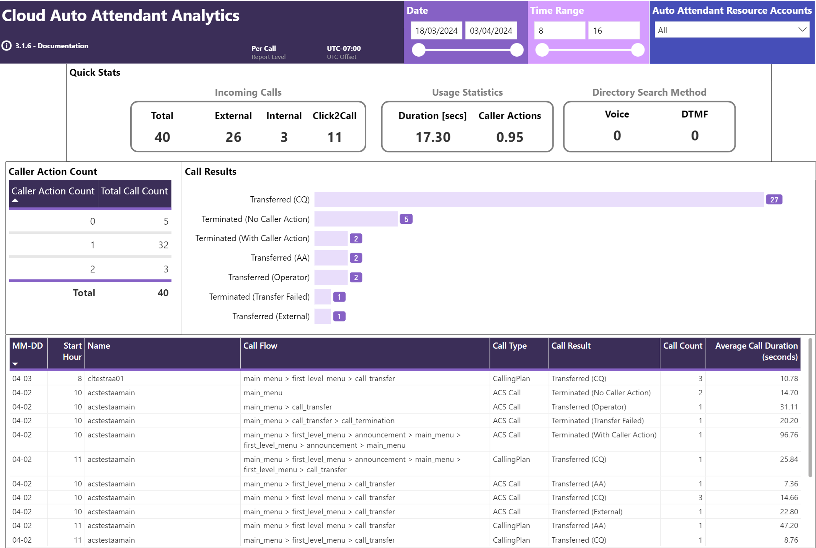Open the 3.1.6 - Documentation link
816x548 pixels.
(x=52, y=46)
